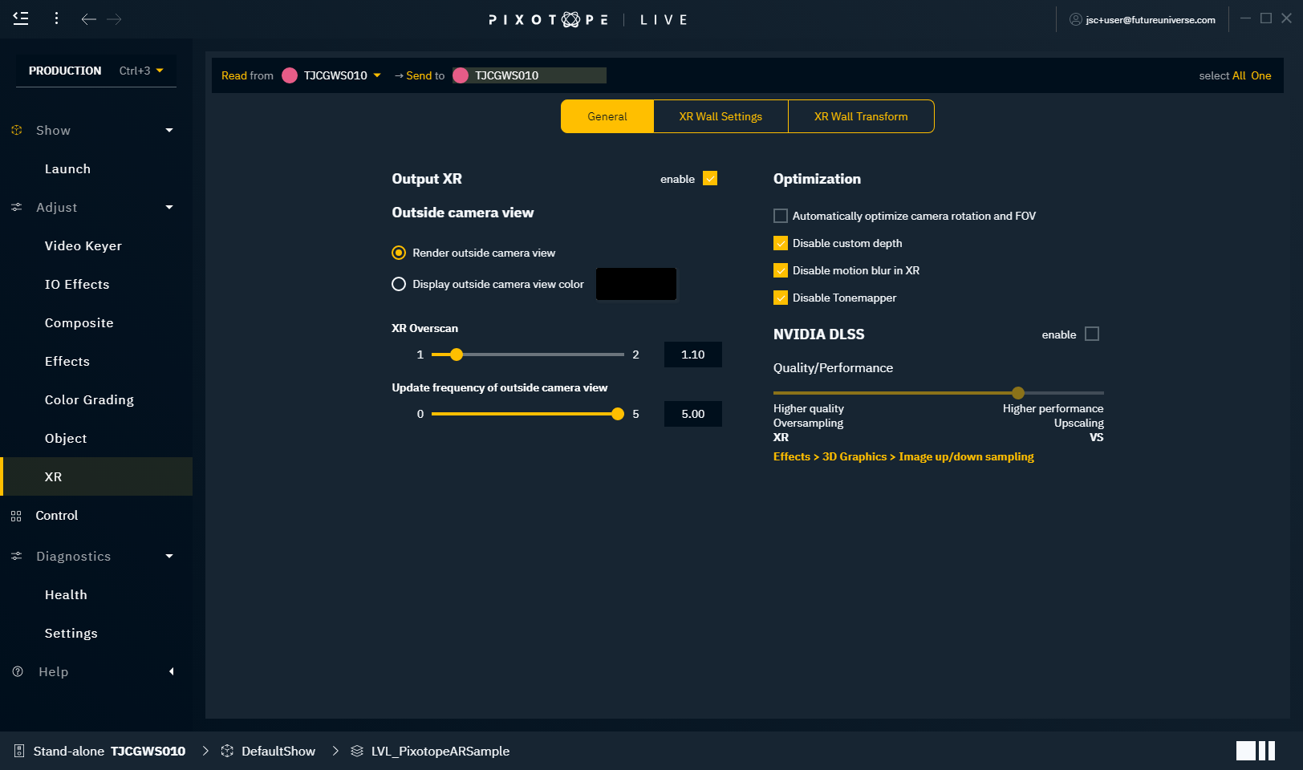Uncheck Disable motion blur in XR

[x=781, y=270]
